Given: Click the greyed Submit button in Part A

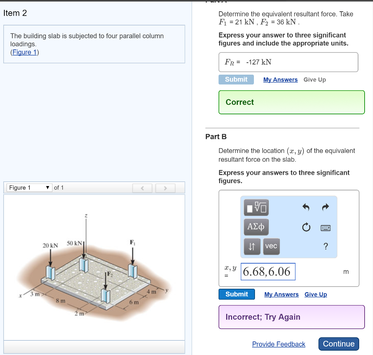Looking at the screenshot, I should coord(236,79).
